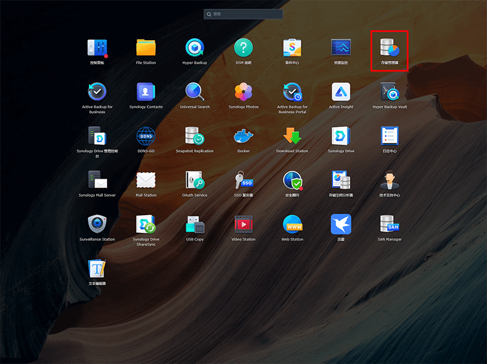Launch Surveillance Station
Viewport: 487px width, 364px height.
click(97, 224)
